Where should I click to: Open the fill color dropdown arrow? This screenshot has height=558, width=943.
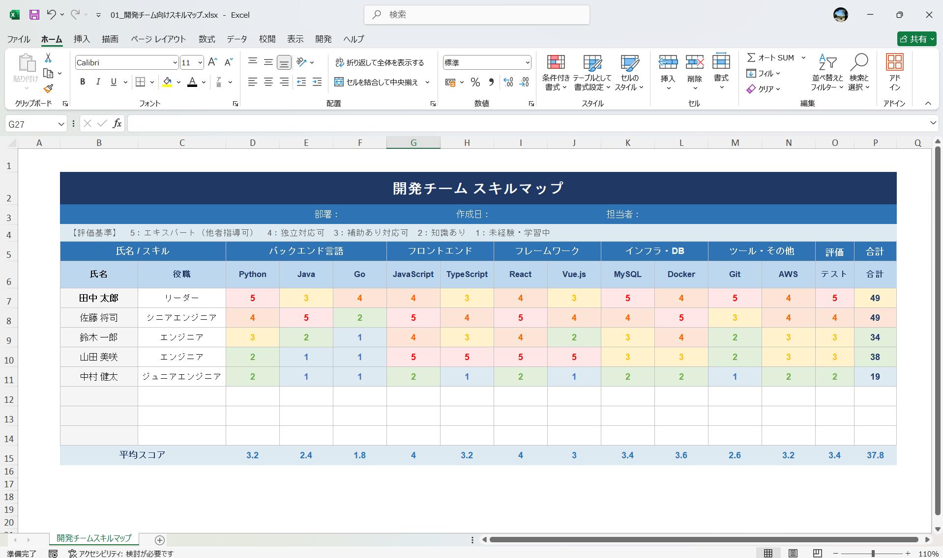178,82
